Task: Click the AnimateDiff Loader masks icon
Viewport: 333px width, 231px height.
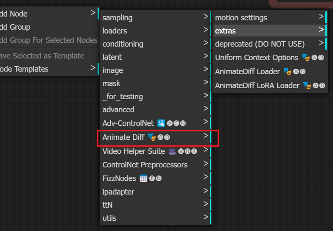Action: coord(287,71)
